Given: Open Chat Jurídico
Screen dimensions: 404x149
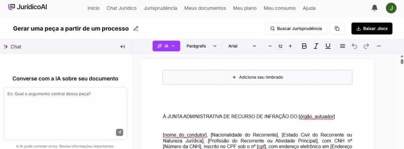Looking at the screenshot, I should [x=122, y=8].
